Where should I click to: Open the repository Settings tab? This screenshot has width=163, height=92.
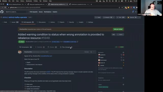pyautogui.click(x=90, y=22)
